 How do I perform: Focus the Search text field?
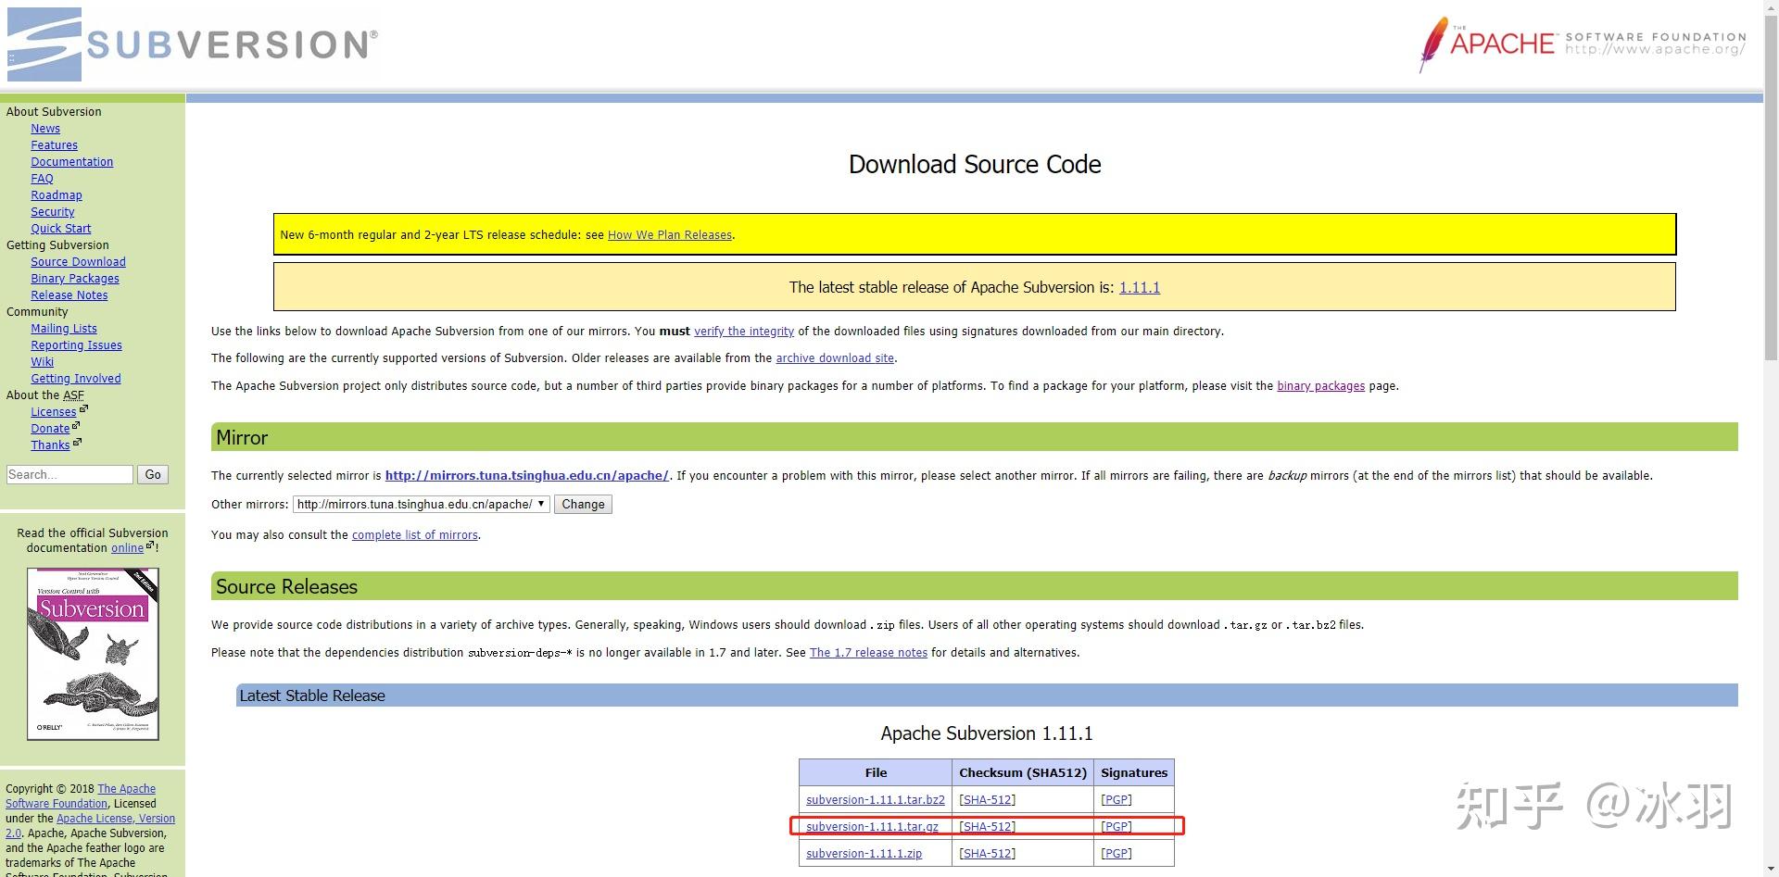(x=69, y=475)
